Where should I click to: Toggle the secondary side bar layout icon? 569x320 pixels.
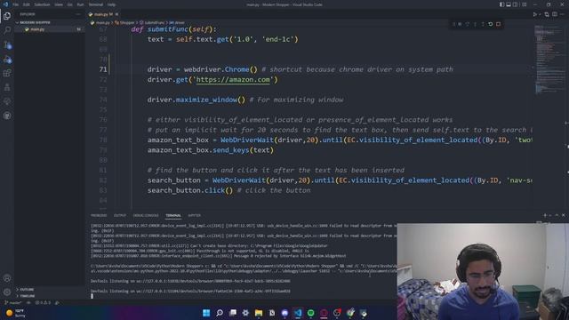[516, 4]
